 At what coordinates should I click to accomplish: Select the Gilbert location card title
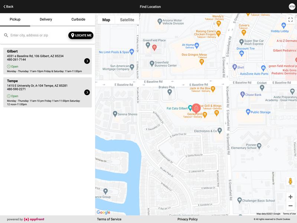(12, 51)
